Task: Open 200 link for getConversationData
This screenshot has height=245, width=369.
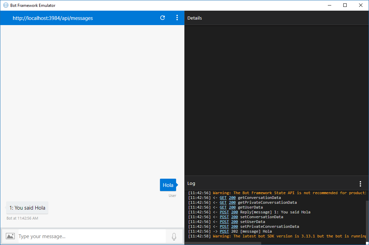Action: click(232, 198)
